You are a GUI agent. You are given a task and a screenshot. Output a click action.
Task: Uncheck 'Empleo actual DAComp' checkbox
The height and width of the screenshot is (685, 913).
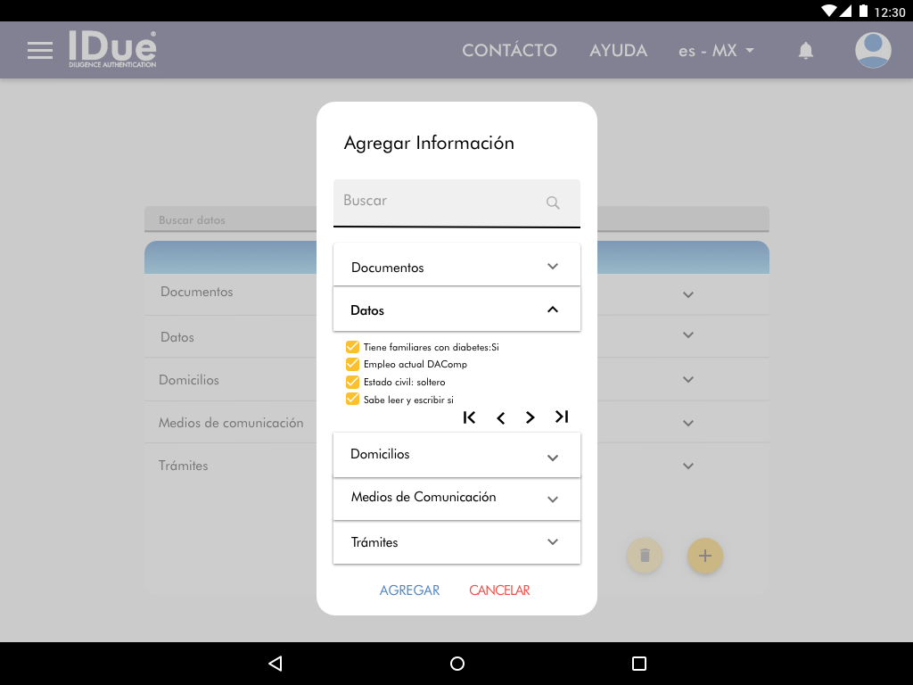(x=352, y=364)
